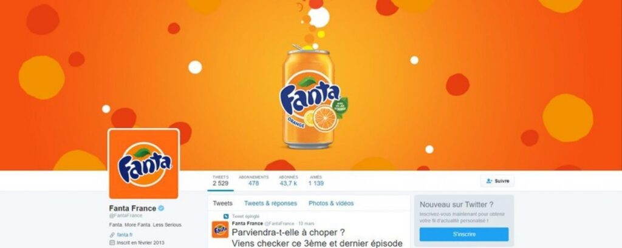
Task: Click the S'inscrire button
Action: [464, 234]
